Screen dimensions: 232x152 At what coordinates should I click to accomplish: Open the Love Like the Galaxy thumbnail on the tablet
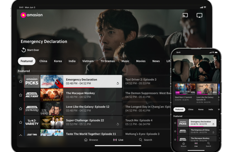click(52, 109)
